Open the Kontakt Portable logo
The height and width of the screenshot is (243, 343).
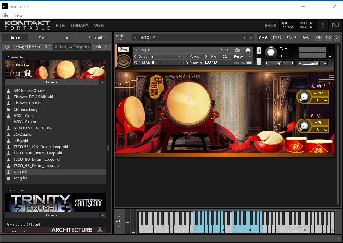(x=27, y=25)
